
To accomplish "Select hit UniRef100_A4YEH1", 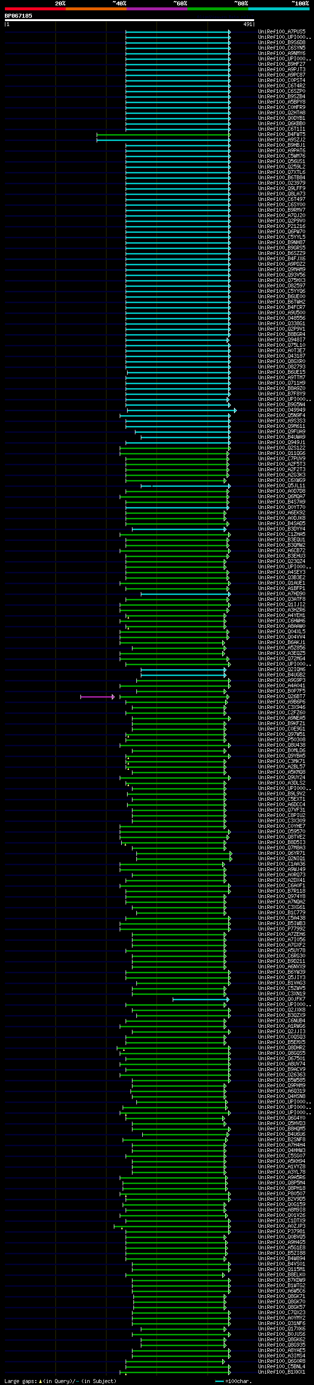I will point(282,616).
